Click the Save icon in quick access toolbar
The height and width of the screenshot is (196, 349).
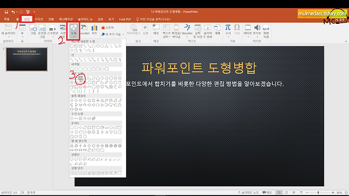click(x=6, y=12)
